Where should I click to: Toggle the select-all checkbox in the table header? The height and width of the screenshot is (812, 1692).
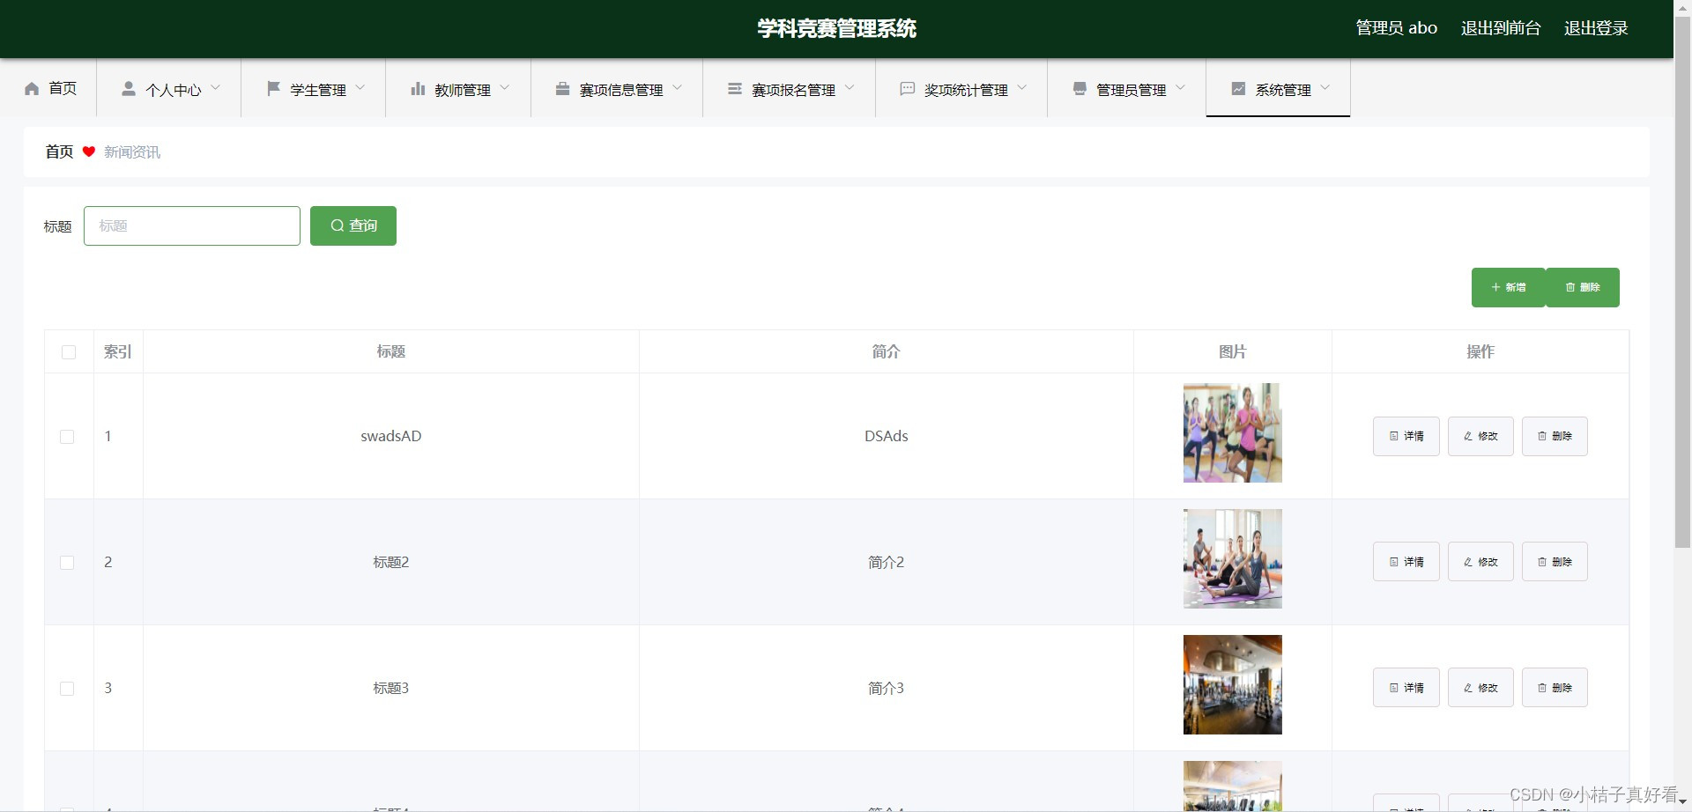click(x=69, y=352)
